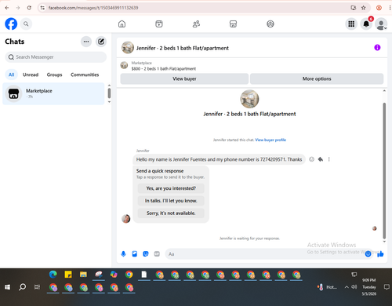
Task: Open Windows taskbar search
Action: click(x=23, y=287)
